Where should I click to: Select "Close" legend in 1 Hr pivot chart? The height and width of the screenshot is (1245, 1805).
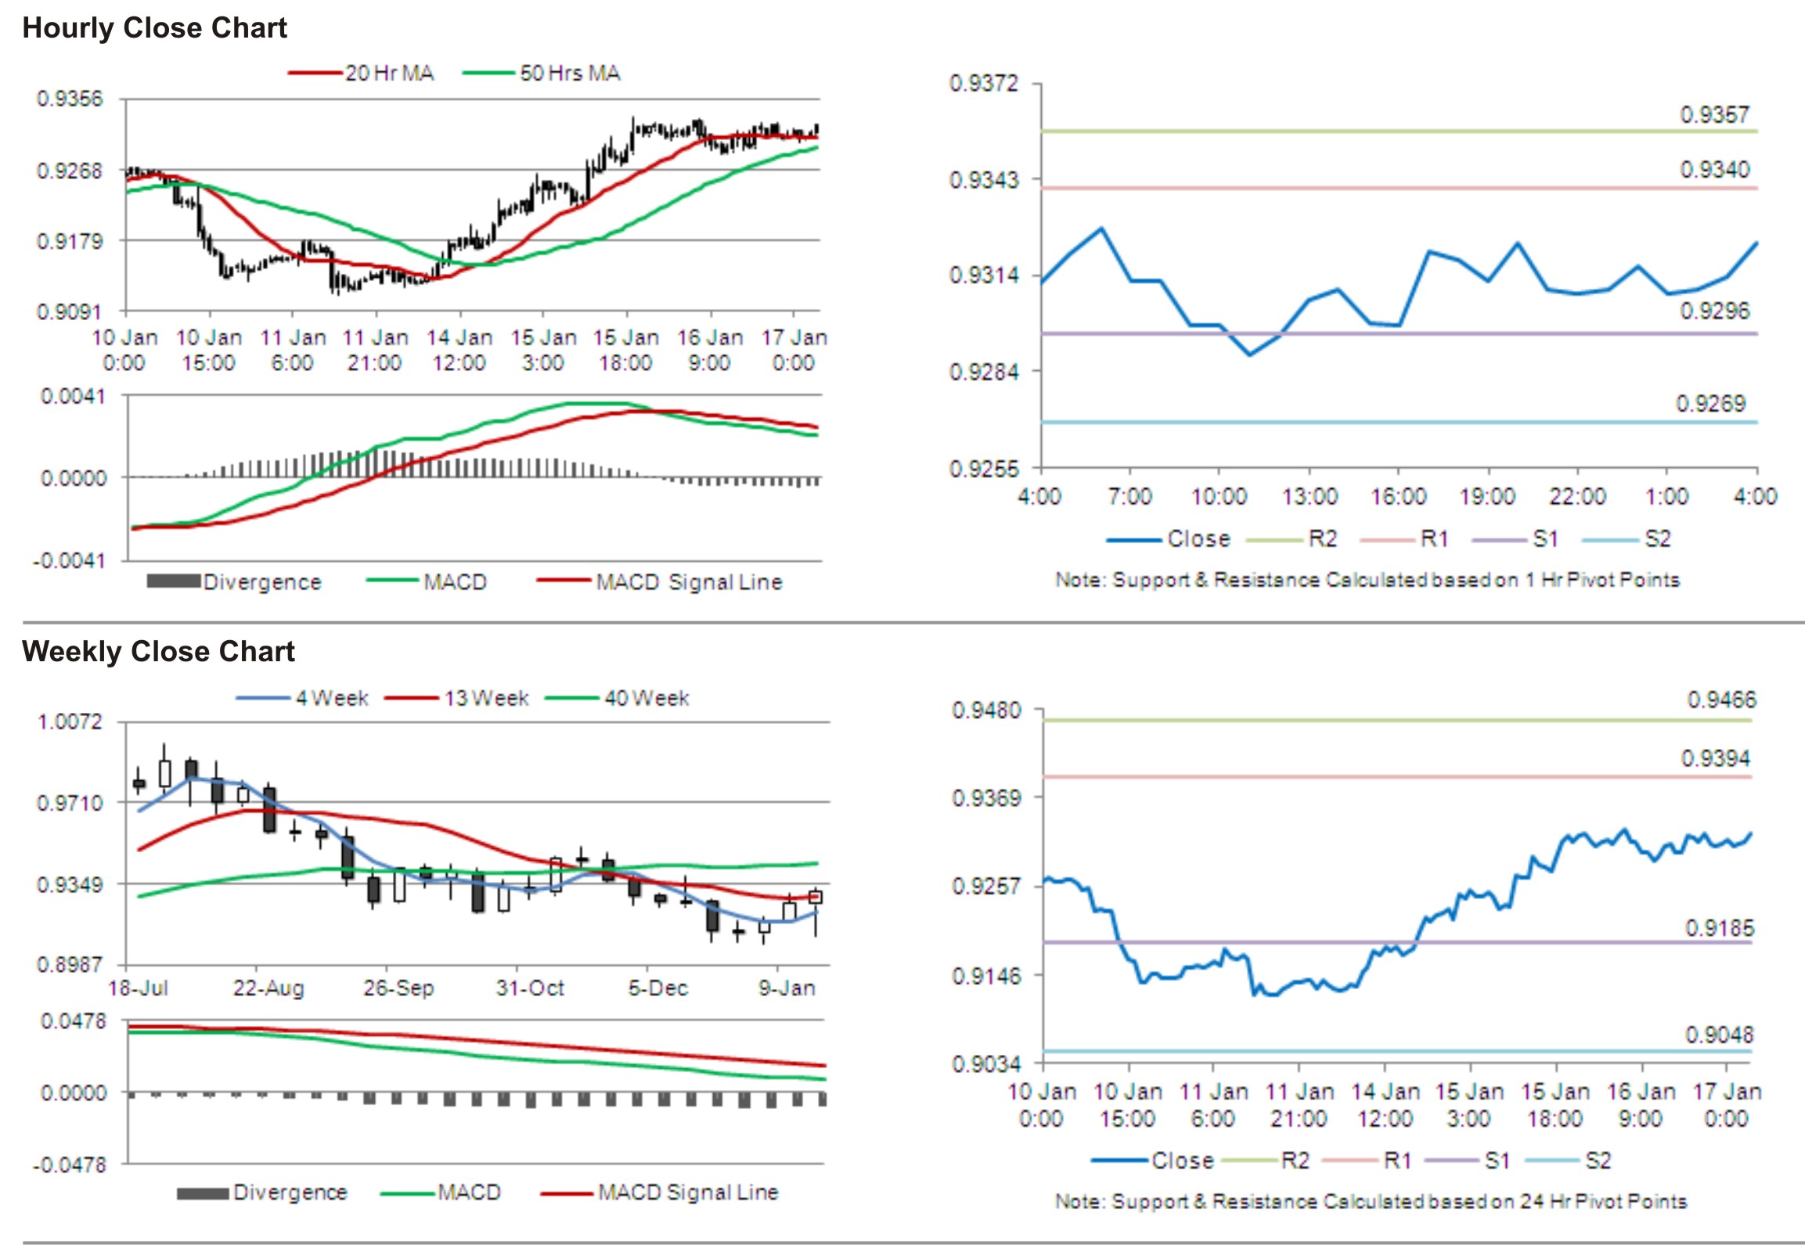1198,539
